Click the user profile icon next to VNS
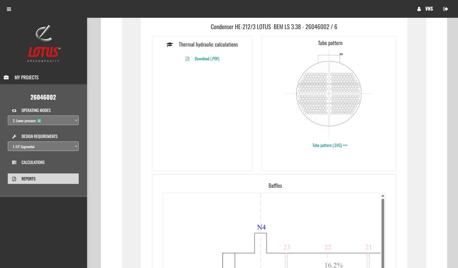The width and height of the screenshot is (458, 268). (419, 9)
